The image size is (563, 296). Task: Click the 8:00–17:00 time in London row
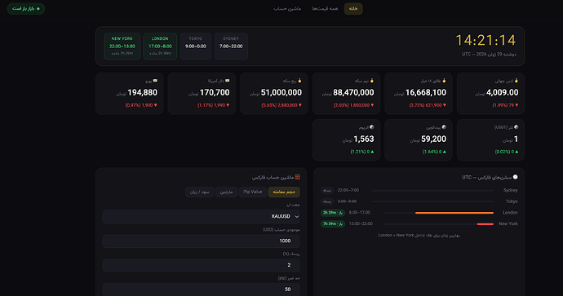coord(359,212)
